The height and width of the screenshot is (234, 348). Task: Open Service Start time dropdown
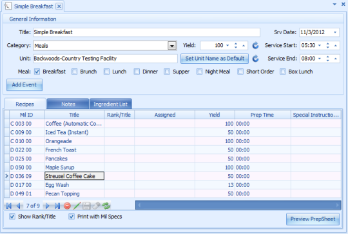pyautogui.click(x=320, y=46)
